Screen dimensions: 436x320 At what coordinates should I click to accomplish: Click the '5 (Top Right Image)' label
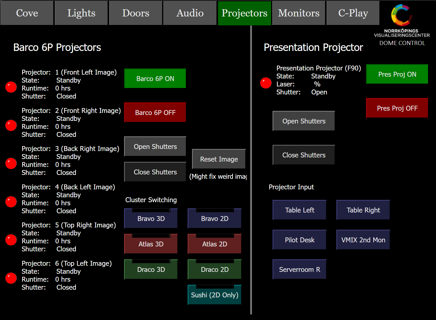click(86, 225)
